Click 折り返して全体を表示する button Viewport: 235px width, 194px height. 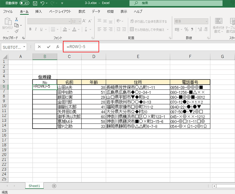pyautogui.click(x=149, y=21)
